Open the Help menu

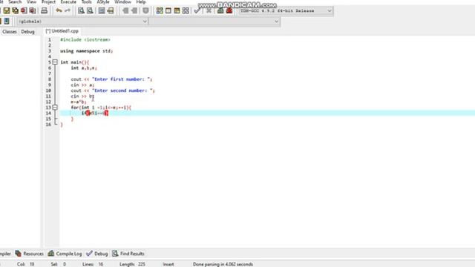[141, 1]
